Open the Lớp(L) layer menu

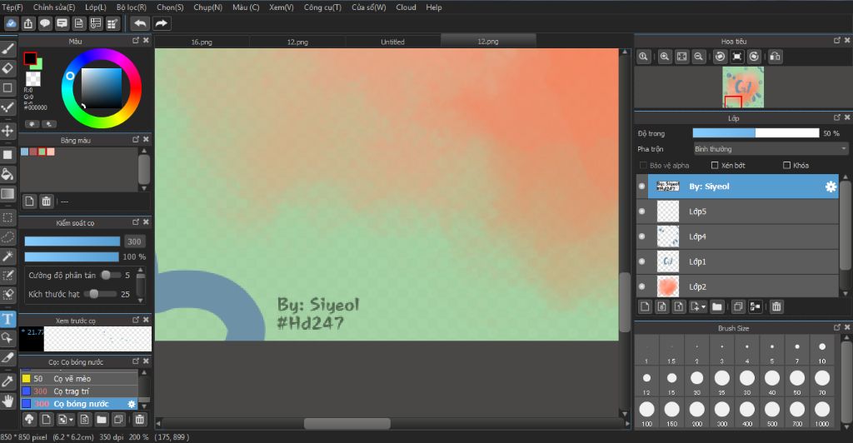point(96,7)
